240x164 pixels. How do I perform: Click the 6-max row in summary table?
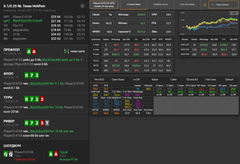coord(131,50)
